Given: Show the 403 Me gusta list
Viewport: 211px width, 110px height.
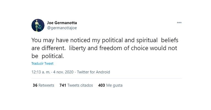Looking at the screenshot, I should (110, 85).
